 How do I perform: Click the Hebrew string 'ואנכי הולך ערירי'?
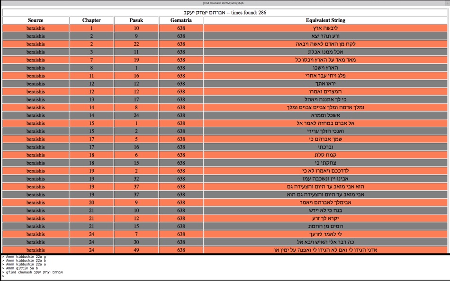point(325,132)
